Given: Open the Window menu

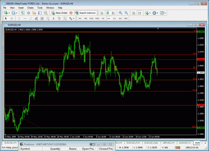Looking at the screenshot, I should [50, 8].
